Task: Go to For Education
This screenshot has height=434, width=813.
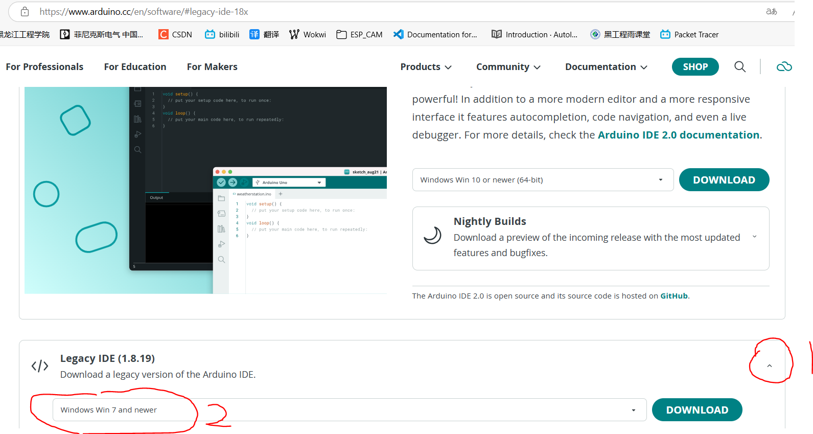Action: 135,67
